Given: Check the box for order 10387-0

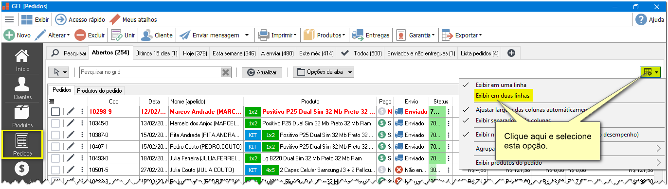Looking at the screenshot, I should tap(56, 135).
